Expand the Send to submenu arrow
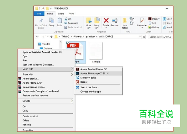This screenshot has width=187, height=134. coord(72,101)
